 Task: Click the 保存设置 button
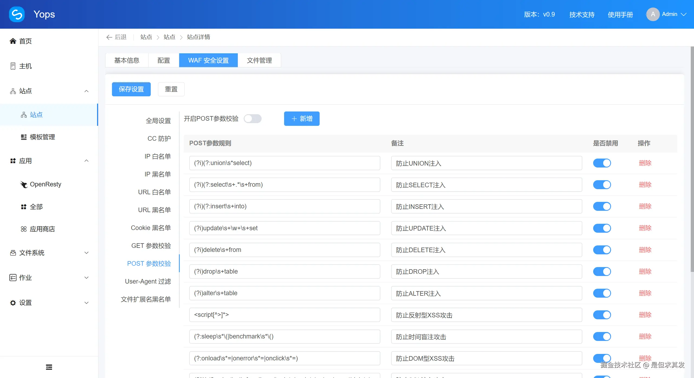131,89
